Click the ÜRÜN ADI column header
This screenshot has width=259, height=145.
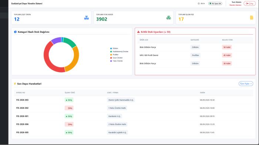[144, 40]
